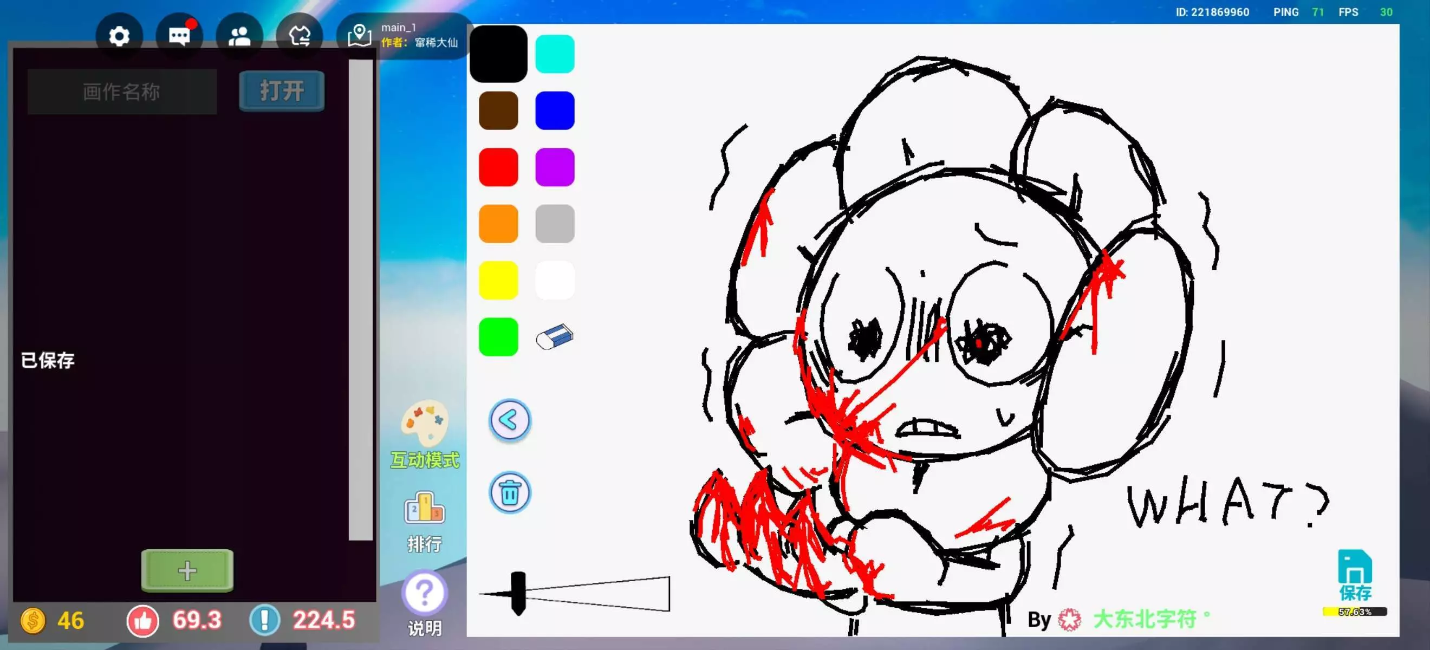Select the eraser tool
This screenshot has width=1430, height=650.
(554, 337)
